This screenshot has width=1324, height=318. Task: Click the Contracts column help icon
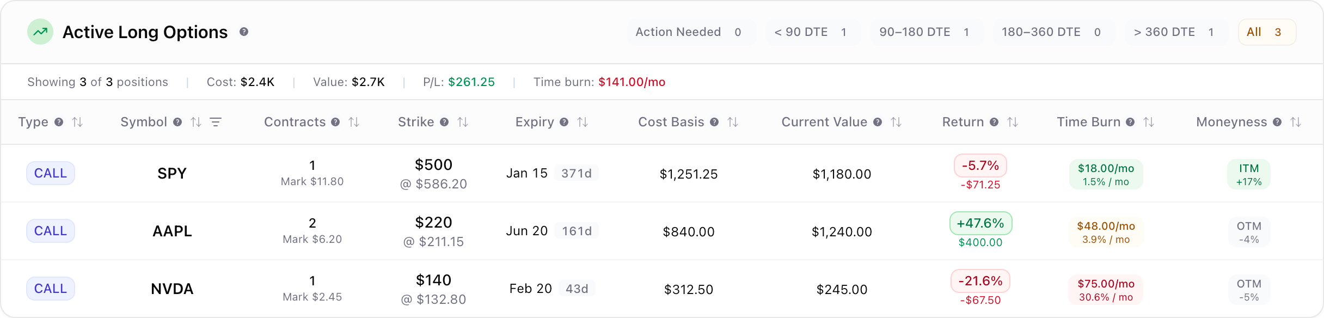tap(335, 123)
